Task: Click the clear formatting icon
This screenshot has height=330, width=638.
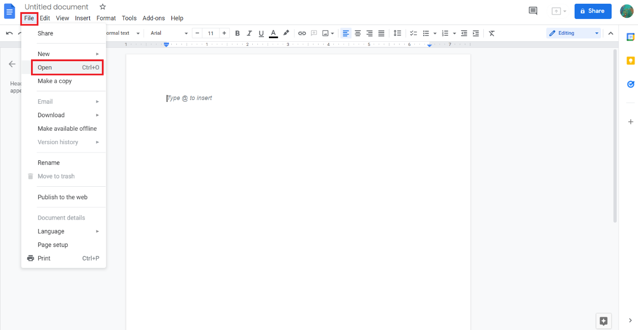Action: [x=492, y=33]
